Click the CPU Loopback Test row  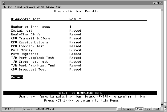click(46, 46)
